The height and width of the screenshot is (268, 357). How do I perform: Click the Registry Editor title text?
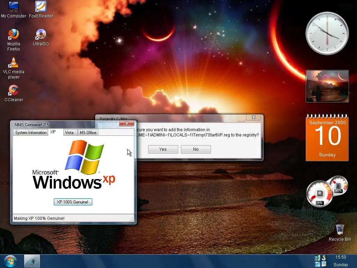tap(114, 119)
